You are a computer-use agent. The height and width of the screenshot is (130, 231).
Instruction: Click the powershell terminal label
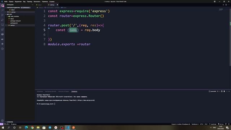point(212,91)
